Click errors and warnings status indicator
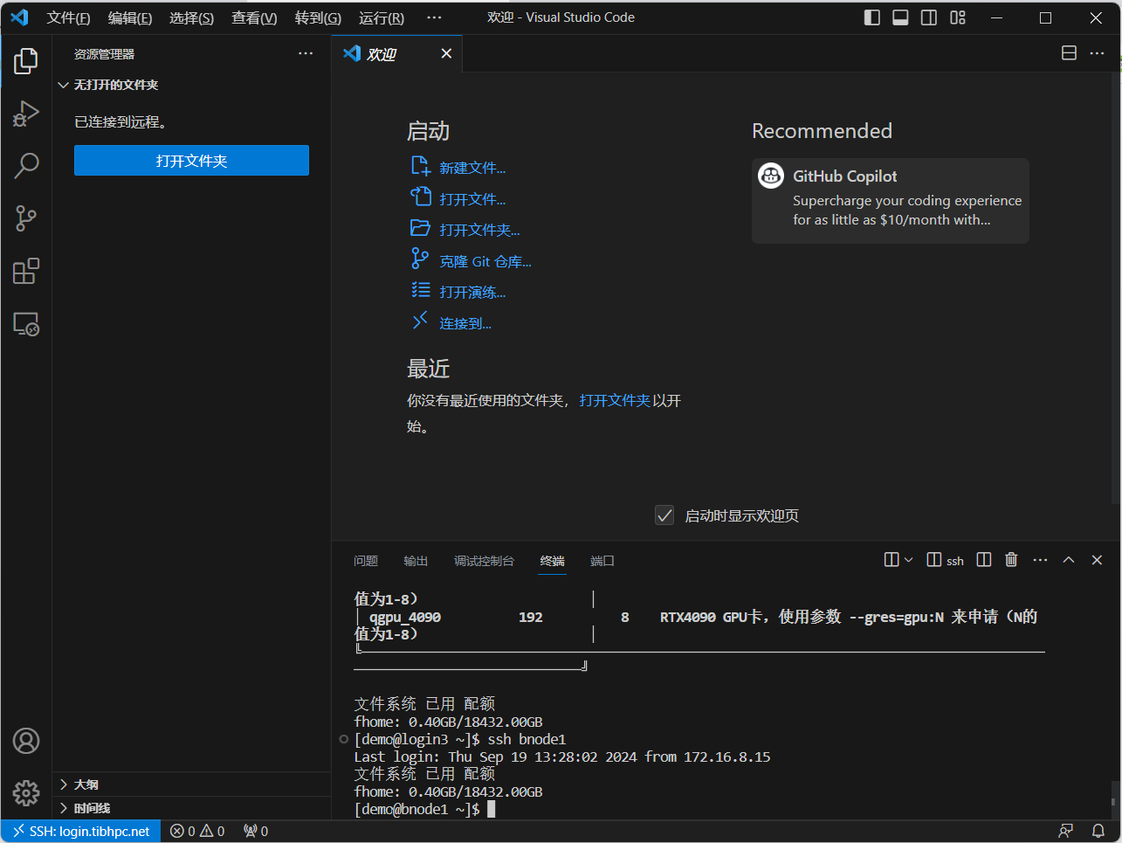This screenshot has width=1122, height=843. point(197,831)
